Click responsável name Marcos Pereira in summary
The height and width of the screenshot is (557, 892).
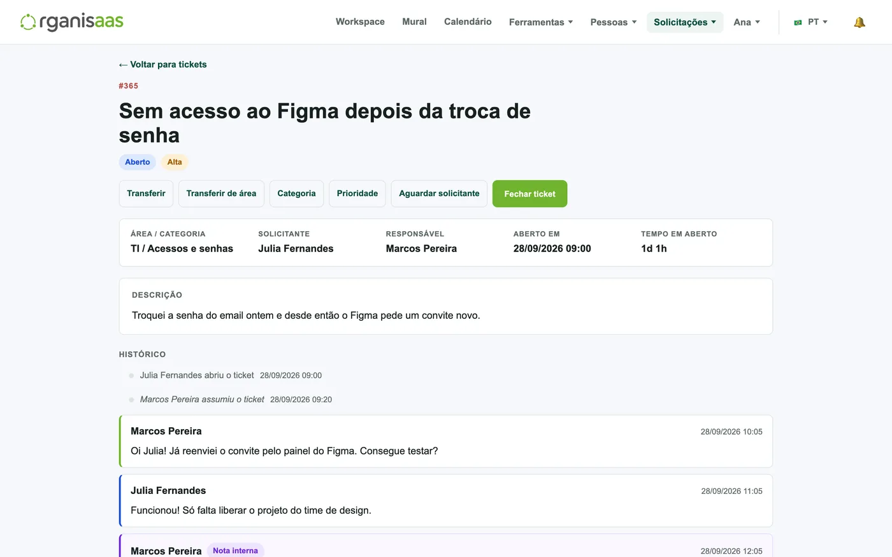coord(421,249)
